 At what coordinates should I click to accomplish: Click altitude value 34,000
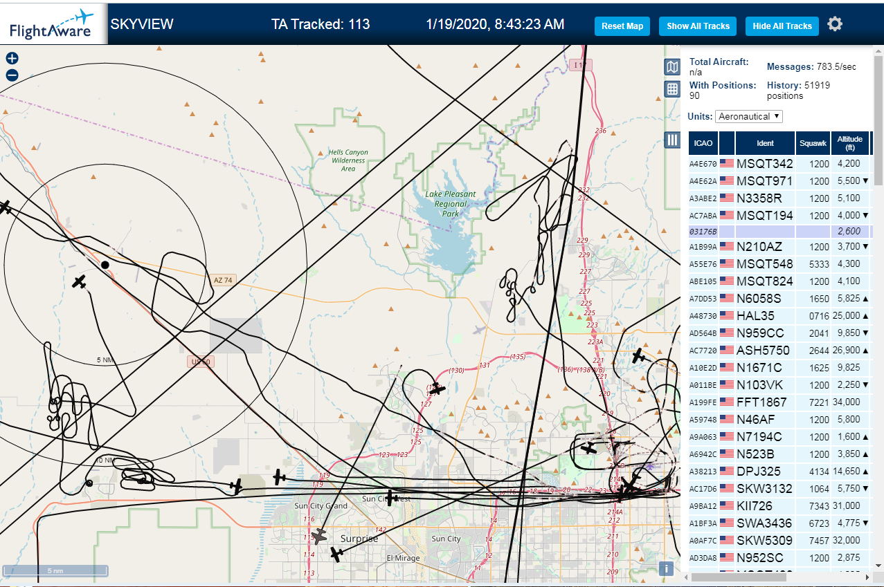[848, 402]
